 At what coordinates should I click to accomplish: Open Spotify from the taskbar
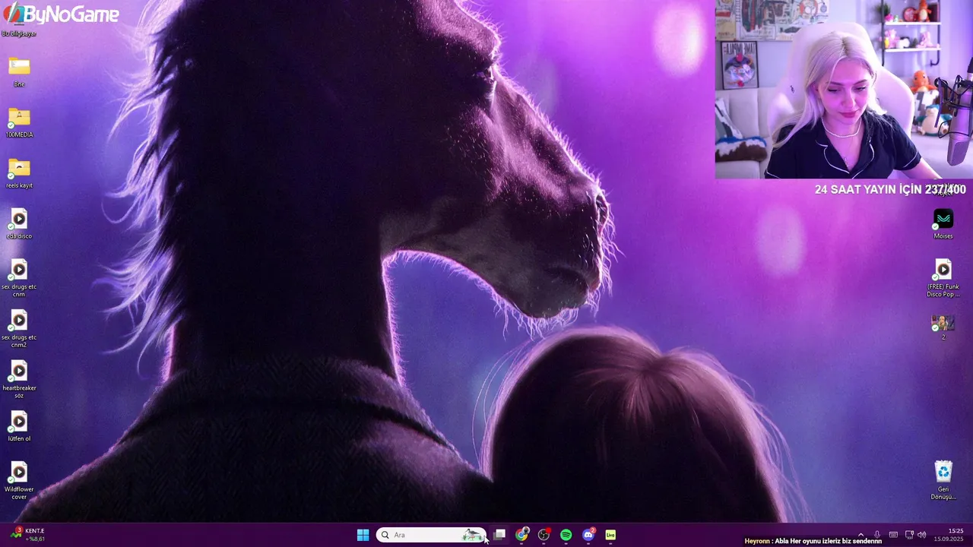point(566,535)
